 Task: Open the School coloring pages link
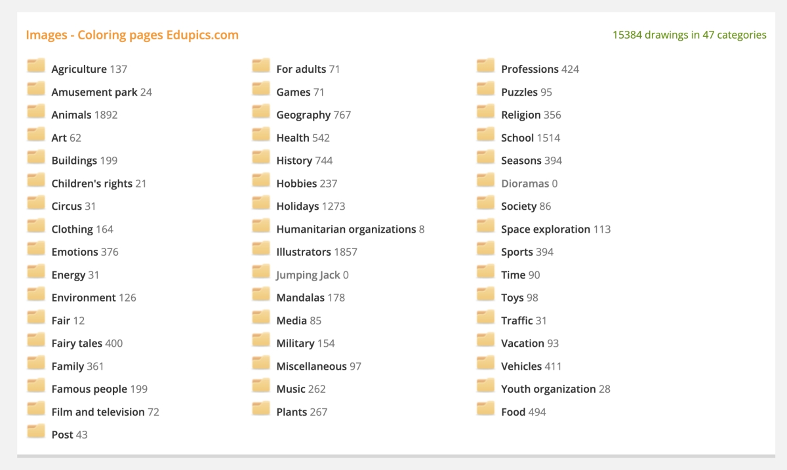(x=517, y=138)
